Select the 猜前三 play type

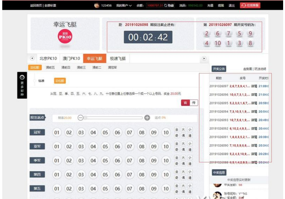(81, 68)
